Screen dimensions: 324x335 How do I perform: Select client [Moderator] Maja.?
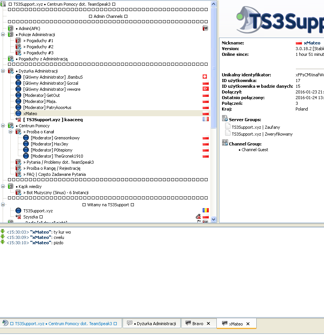pyautogui.click(x=40, y=101)
